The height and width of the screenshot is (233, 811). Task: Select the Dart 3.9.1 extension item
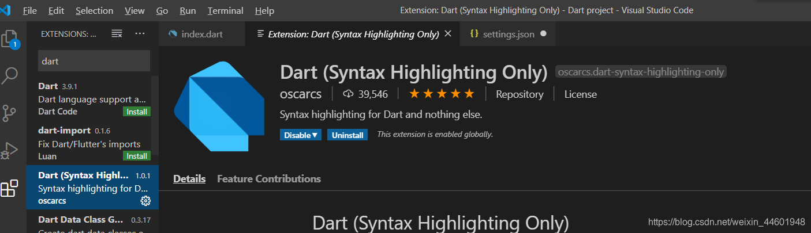point(92,98)
